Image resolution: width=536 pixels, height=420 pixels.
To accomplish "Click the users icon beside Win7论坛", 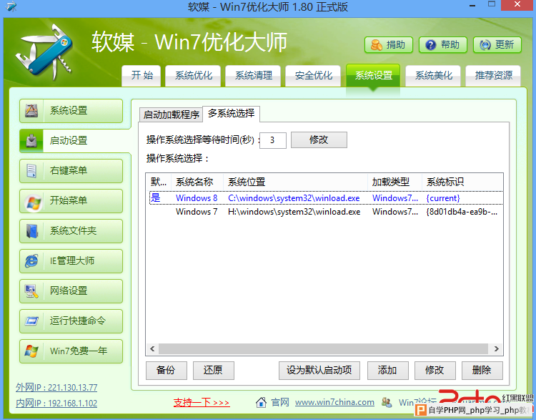I will pyautogui.click(x=387, y=402).
